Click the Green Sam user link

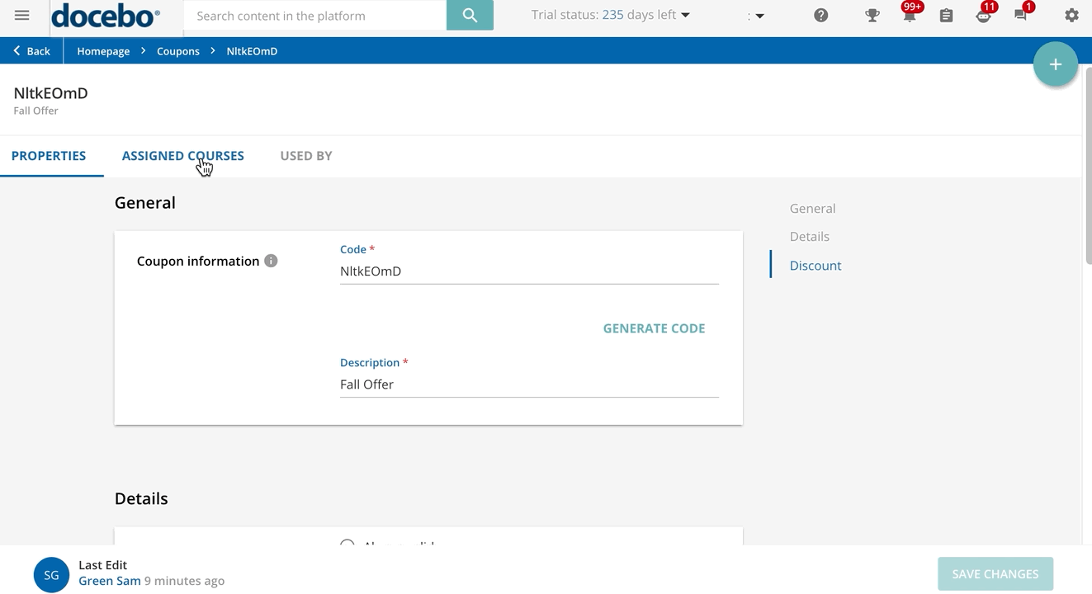coord(110,581)
